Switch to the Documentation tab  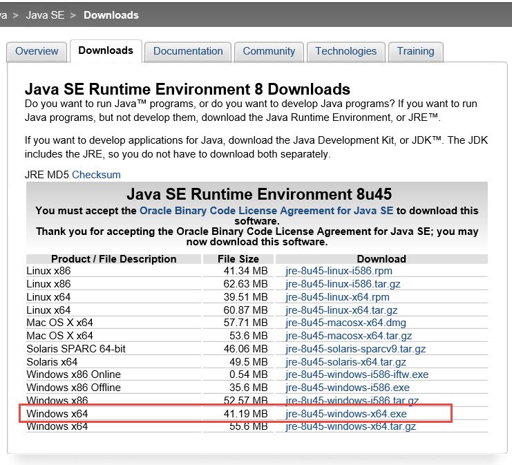188,51
